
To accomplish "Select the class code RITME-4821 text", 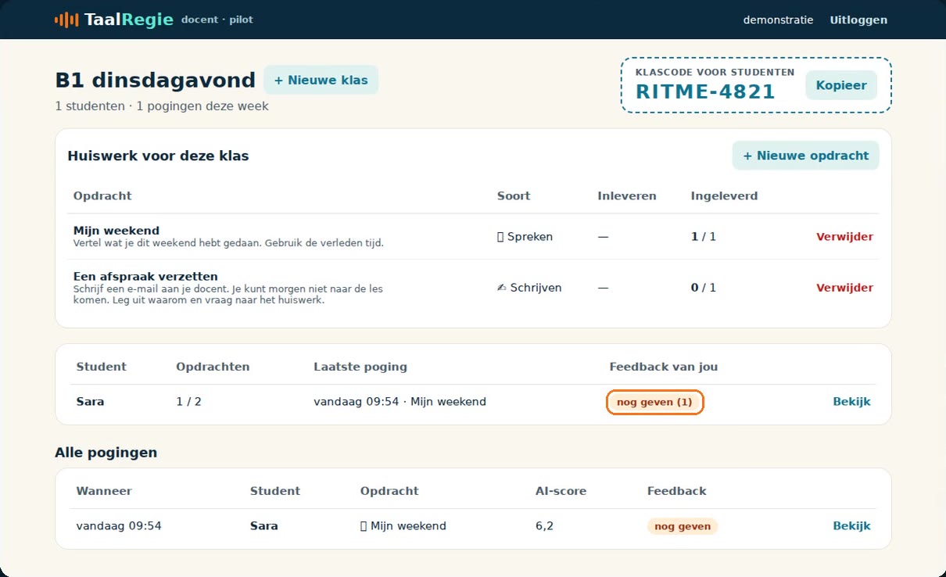I will pos(705,91).
